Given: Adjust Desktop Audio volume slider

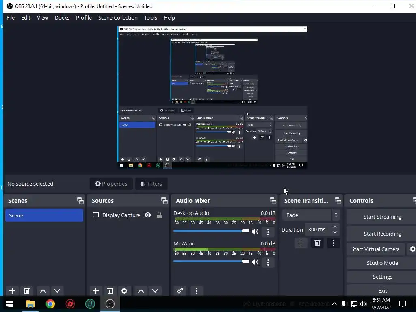Looking at the screenshot, I should tap(211, 231).
